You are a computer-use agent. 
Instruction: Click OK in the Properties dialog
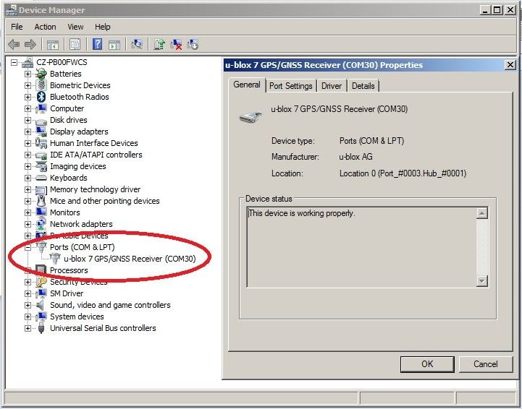click(427, 364)
